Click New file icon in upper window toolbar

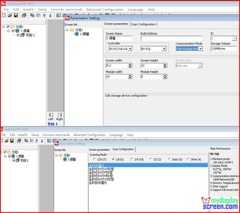(4, 15)
